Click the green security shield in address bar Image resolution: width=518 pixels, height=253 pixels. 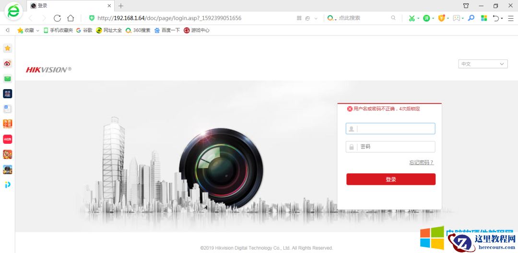pyautogui.click(x=92, y=18)
